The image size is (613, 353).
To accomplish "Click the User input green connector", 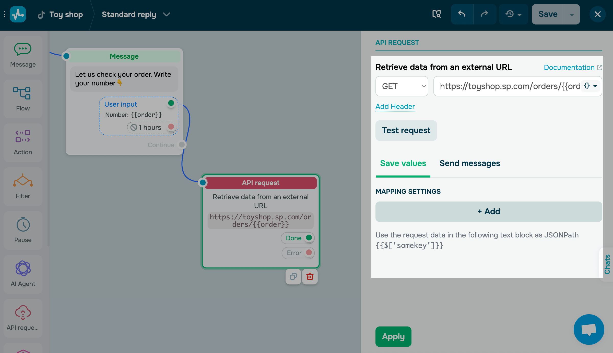I will 171,103.
